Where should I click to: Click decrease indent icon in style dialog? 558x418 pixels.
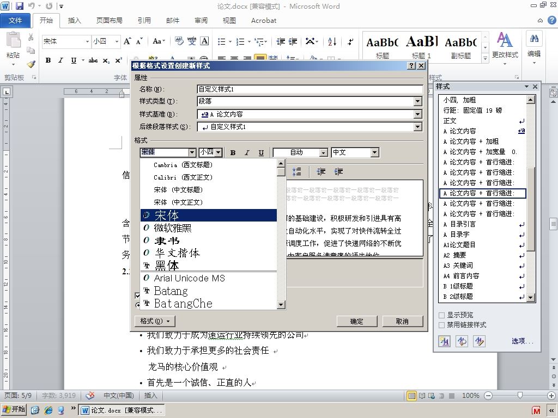pyautogui.click(x=321, y=171)
